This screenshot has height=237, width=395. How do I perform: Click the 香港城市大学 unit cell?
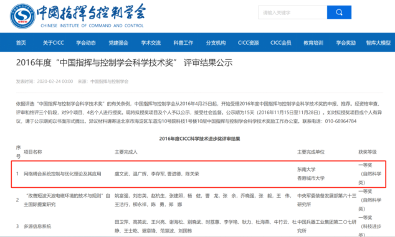point(311,178)
